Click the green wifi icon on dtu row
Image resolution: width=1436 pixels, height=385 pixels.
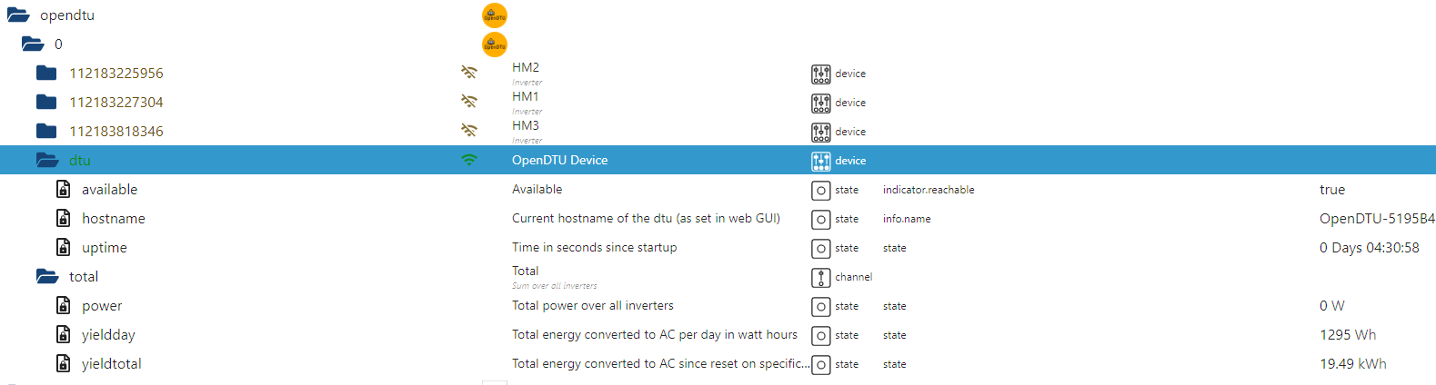coord(469,160)
